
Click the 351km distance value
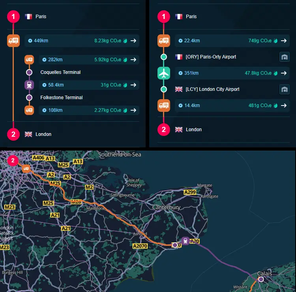[191, 73]
